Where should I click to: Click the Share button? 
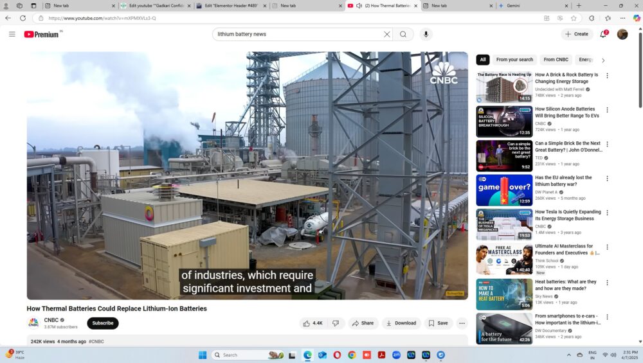coord(363,323)
